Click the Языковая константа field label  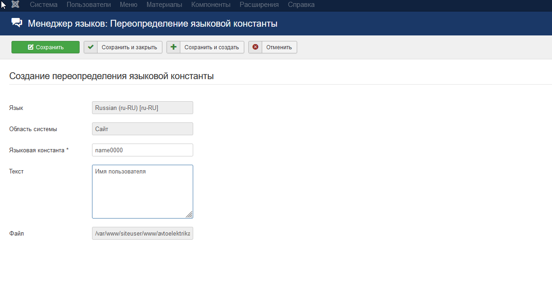[x=39, y=150]
